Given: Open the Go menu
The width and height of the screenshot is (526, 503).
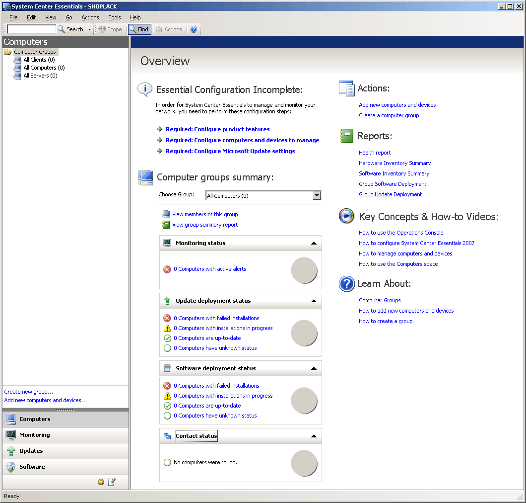Looking at the screenshot, I should 69,17.
